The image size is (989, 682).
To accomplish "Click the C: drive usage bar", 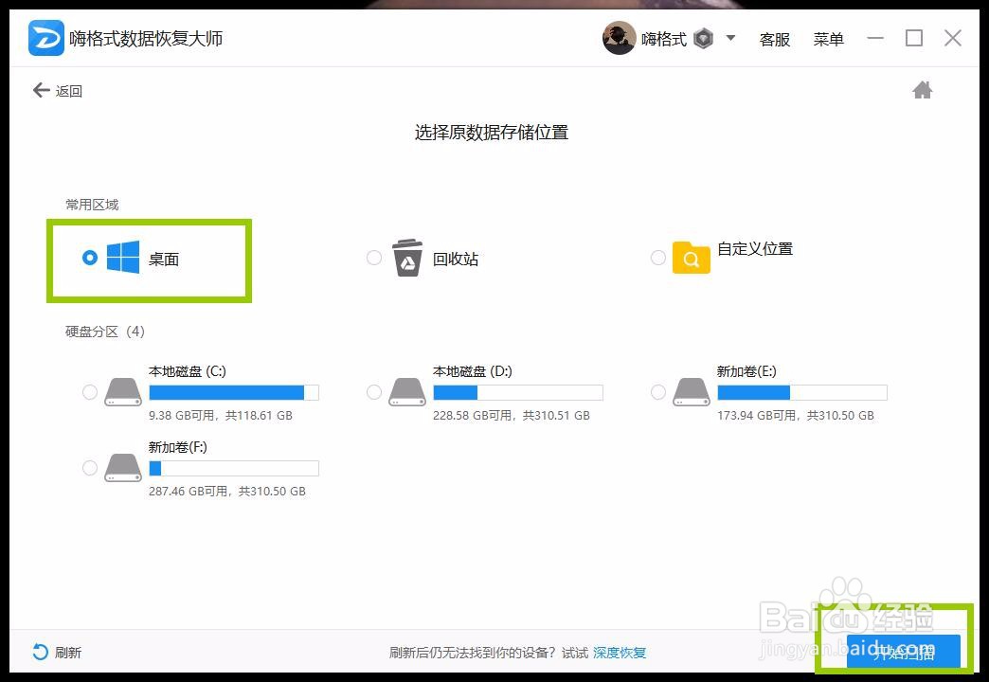I will pyautogui.click(x=233, y=391).
